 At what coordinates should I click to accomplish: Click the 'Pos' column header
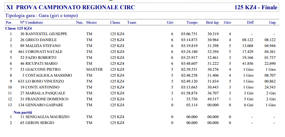(x=9, y=23)
